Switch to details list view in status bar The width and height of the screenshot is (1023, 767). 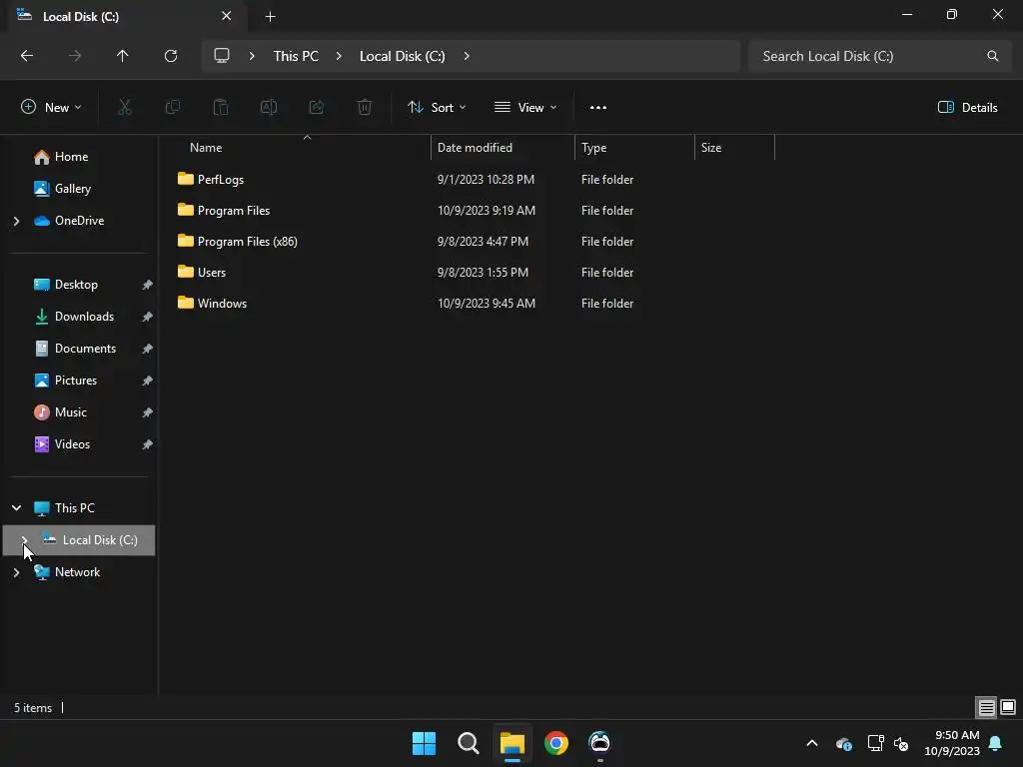pyautogui.click(x=986, y=707)
